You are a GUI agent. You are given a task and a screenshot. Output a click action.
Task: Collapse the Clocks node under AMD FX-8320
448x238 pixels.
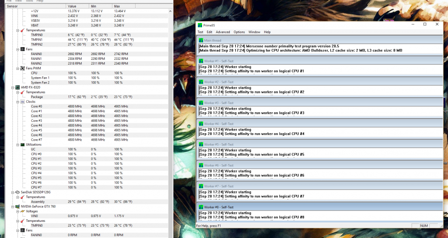coord(17,102)
